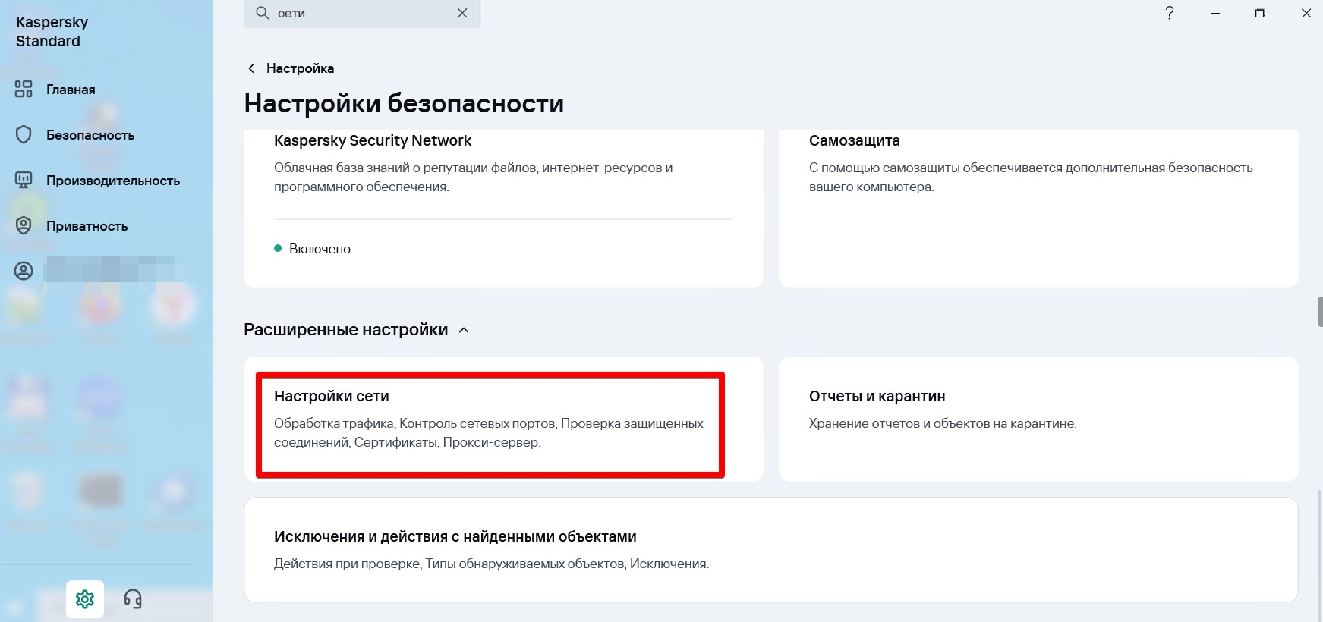The height and width of the screenshot is (622, 1323).
Task: Click the Настройки безопасности page title
Action: pos(404,103)
